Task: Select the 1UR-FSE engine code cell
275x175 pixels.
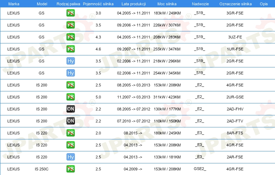Action: [235, 49]
